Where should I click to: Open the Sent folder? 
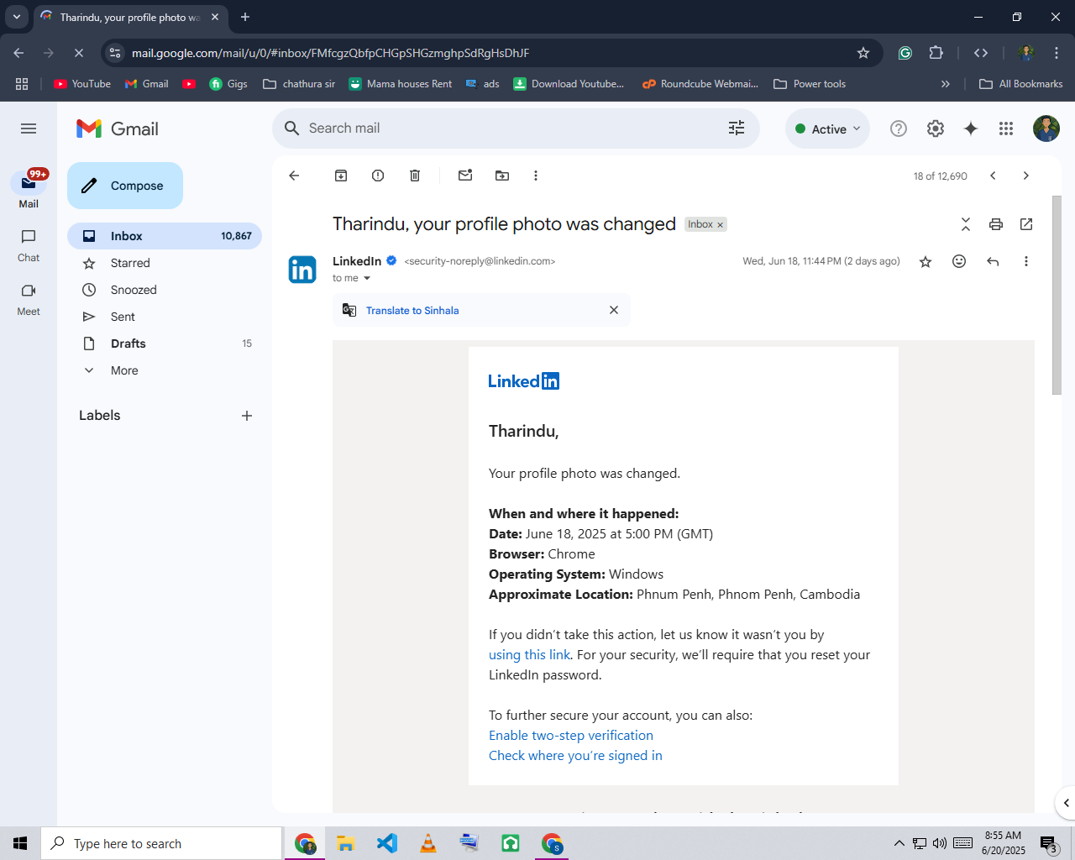(165, 317)
